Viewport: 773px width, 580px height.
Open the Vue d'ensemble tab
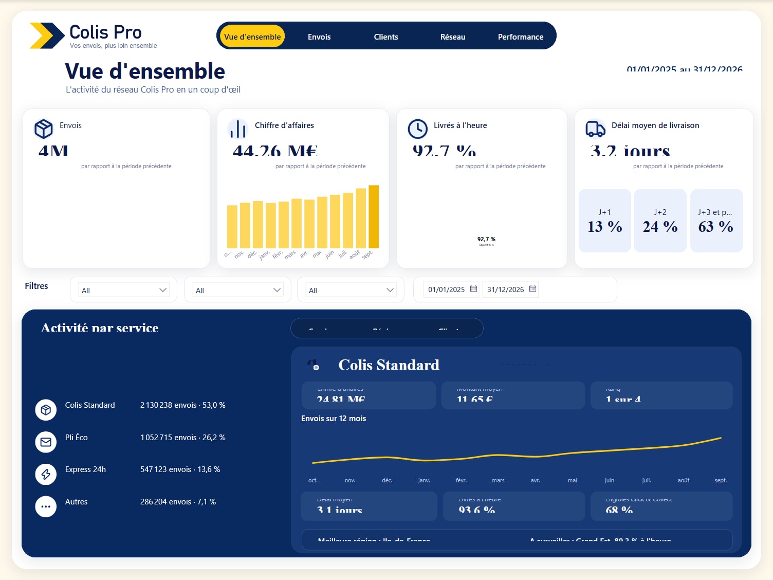[252, 37]
